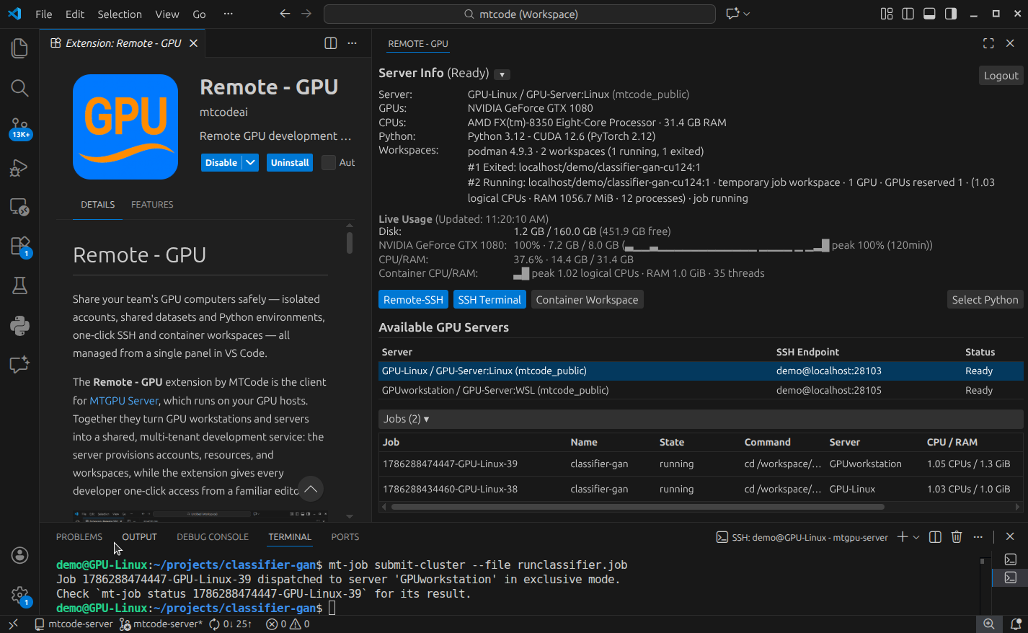Open notifications bell in status bar

tap(1016, 624)
